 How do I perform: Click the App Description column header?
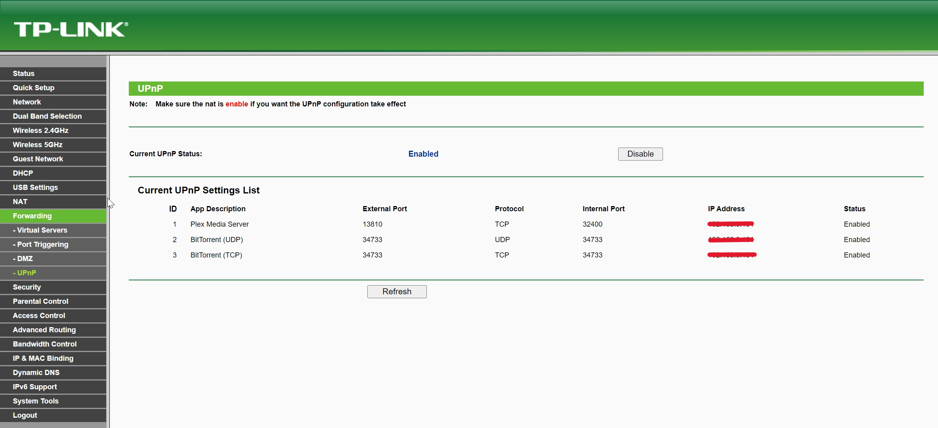point(218,209)
